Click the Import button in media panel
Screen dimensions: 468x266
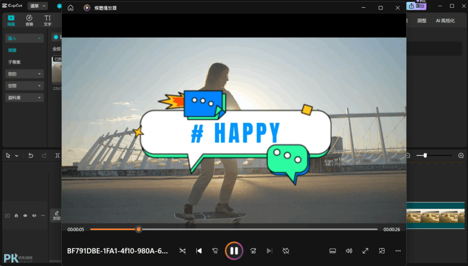coord(57,37)
